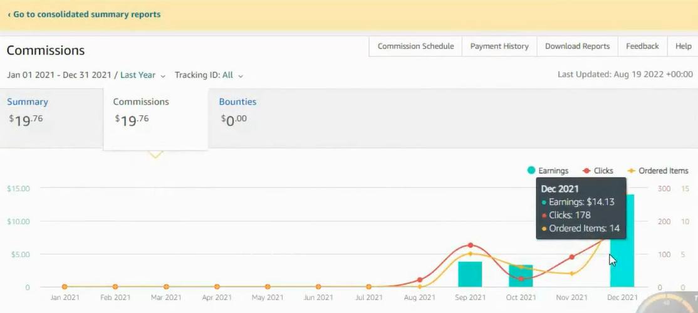698x313 pixels.
Task: Toggle Earnings series in chart legend
Action: click(548, 171)
